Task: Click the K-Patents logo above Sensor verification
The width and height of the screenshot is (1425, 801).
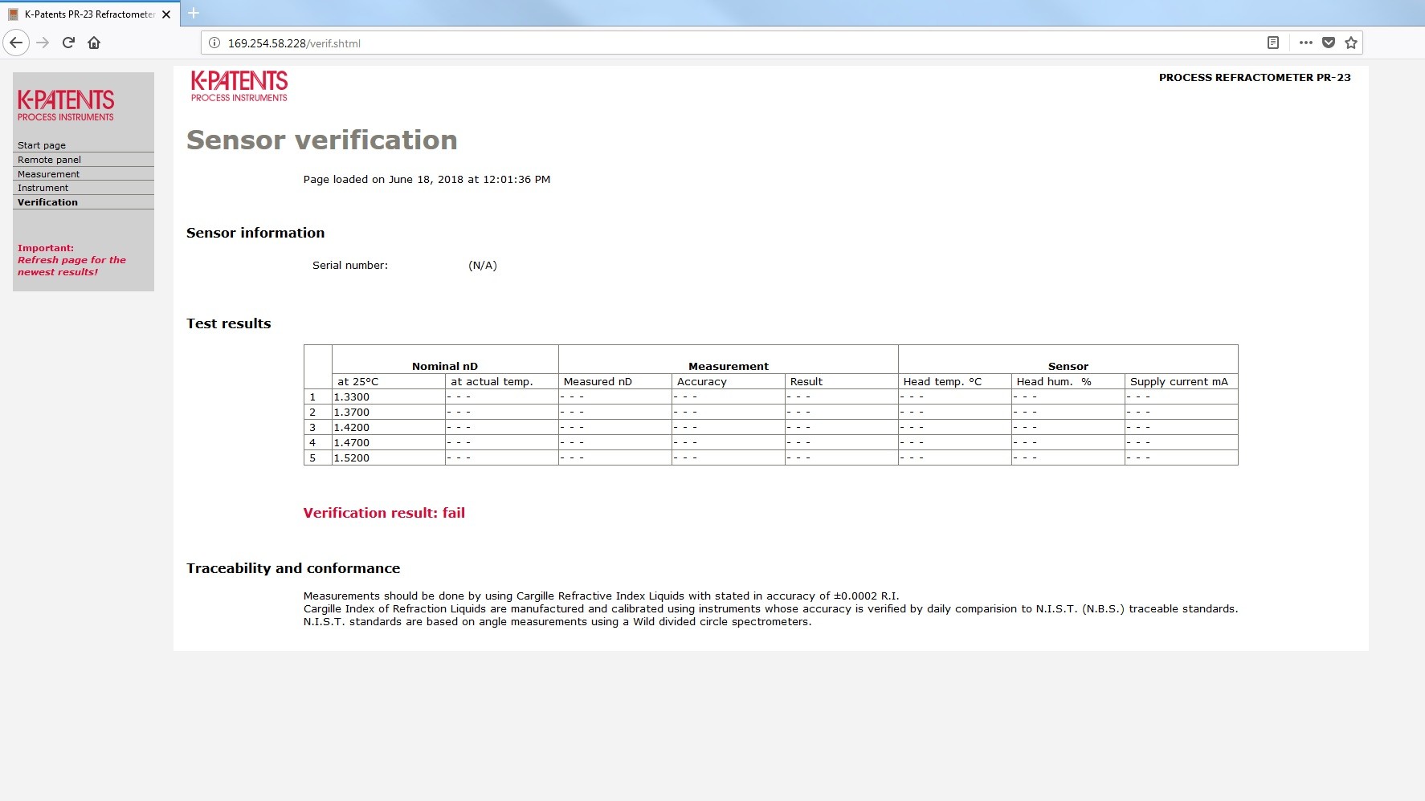Action: point(239,86)
